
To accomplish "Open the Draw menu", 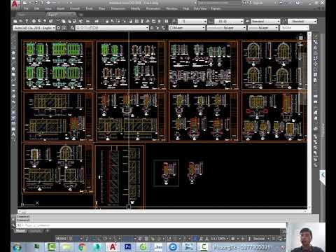I will click(101, 8).
